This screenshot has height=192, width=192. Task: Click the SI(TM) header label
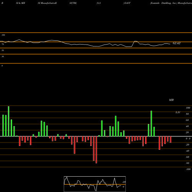[73, 3]
